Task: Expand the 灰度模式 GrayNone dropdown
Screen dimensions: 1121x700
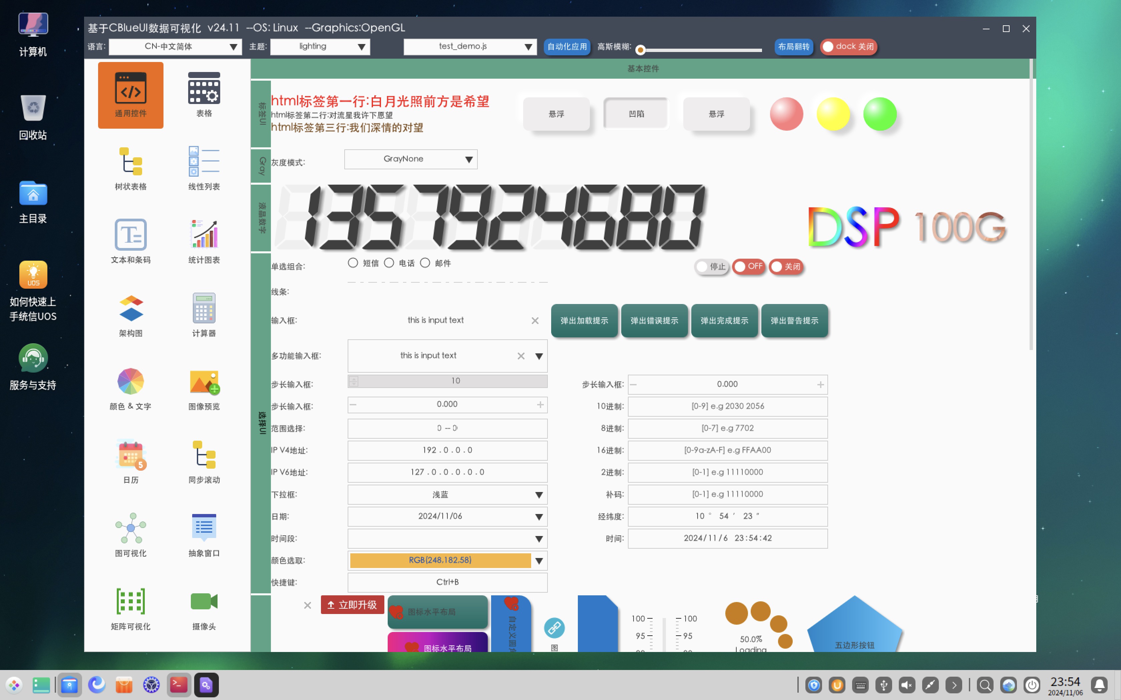Action: click(468, 160)
